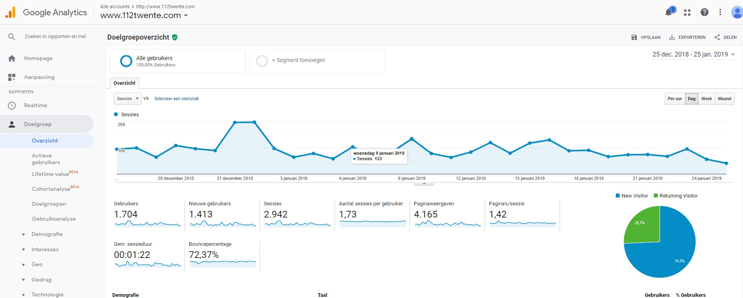Select the Bouncepercentage 72,37% tile

click(x=222, y=256)
